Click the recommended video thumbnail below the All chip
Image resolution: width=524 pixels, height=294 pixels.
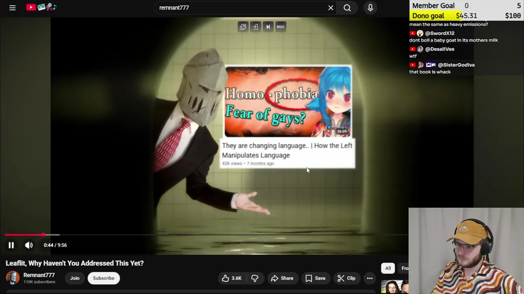(395, 287)
